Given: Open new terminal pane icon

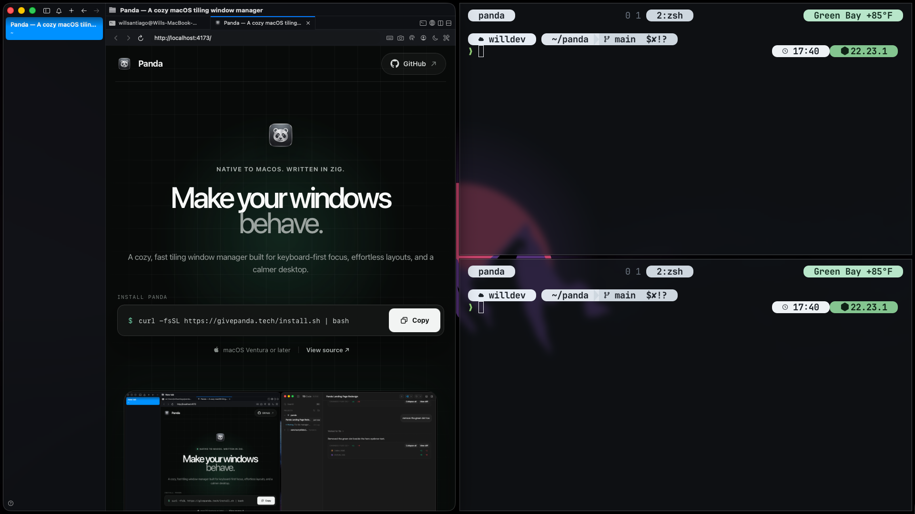Looking at the screenshot, I should [x=423, y=23].
